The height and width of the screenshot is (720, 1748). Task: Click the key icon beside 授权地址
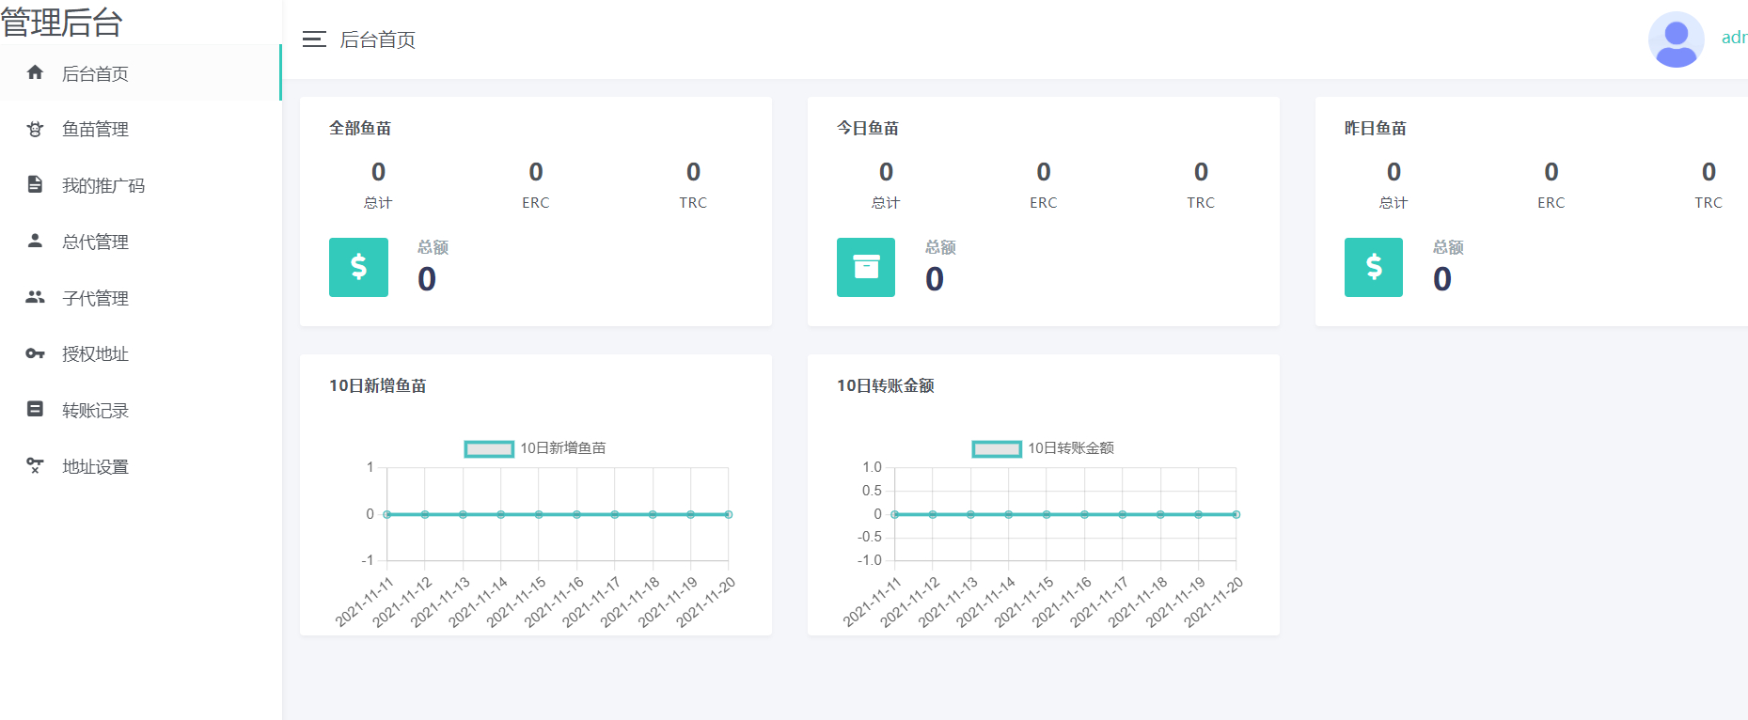[x=35, y=353]
